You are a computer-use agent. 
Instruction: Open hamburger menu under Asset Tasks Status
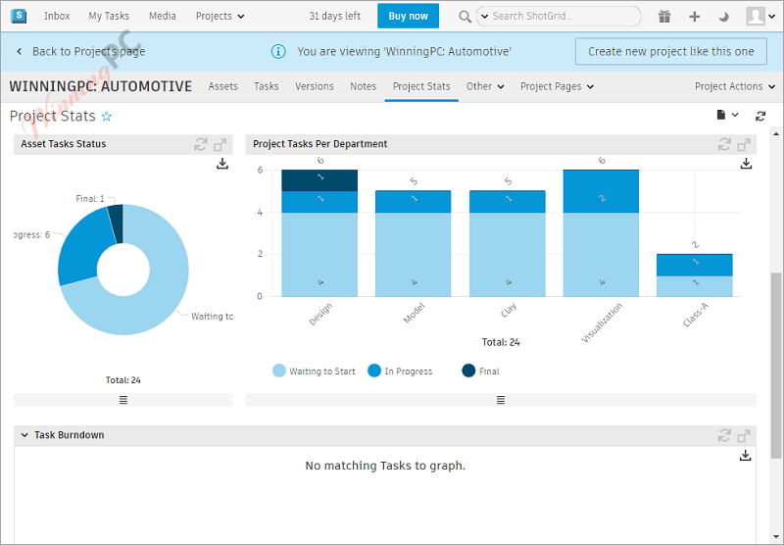click(x=123, y=400)
